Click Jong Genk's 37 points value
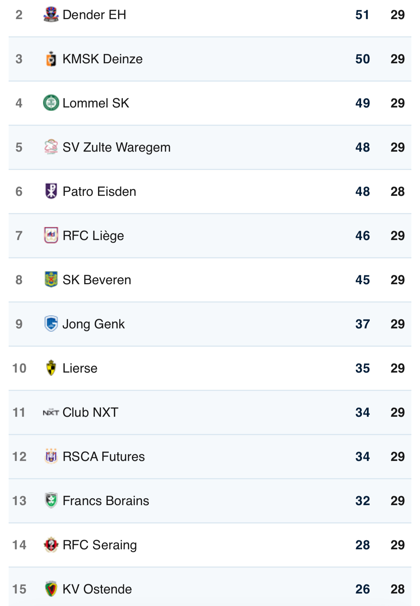Image resolution: width=420 pixels, height=606 pixels. pos(362,324)
